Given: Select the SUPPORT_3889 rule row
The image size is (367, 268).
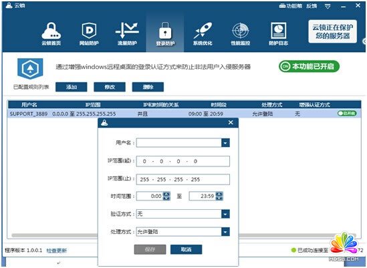Looking at the screenshot, I should (x=185, y=114).
